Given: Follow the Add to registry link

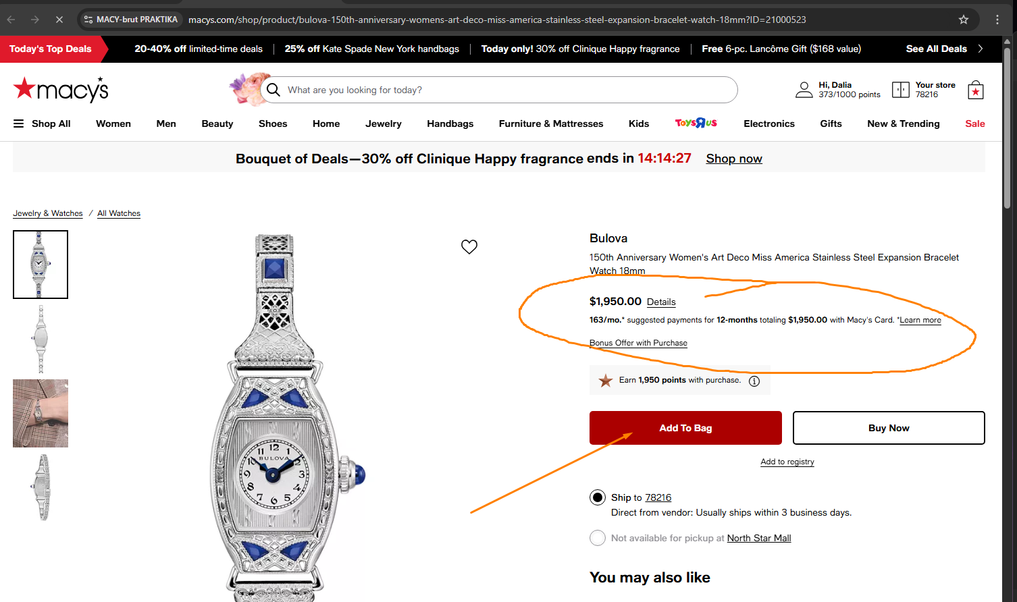Looking at the screenshot, I should 787,462.
